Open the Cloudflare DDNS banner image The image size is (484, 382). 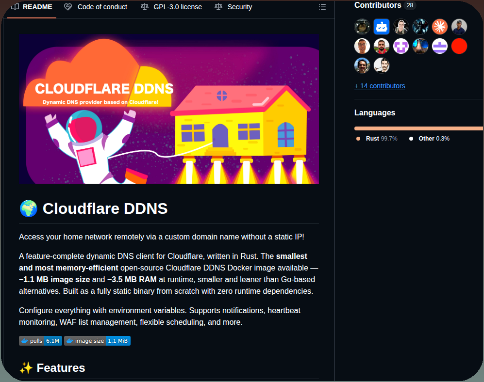(169, 109)
